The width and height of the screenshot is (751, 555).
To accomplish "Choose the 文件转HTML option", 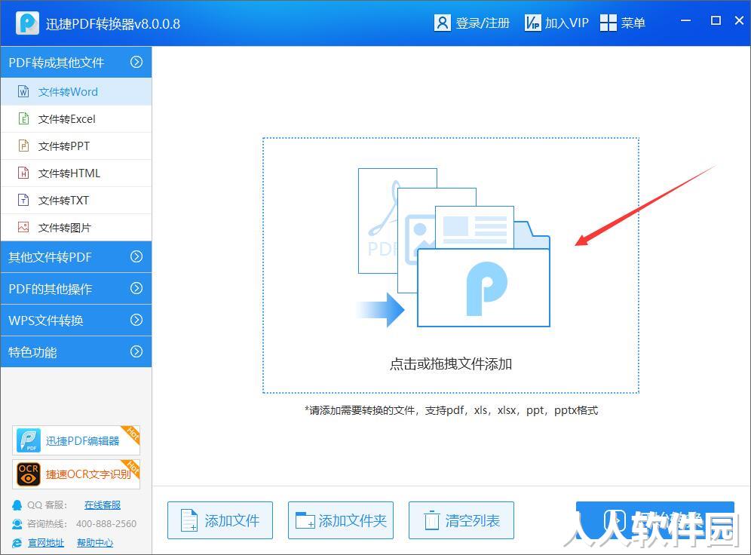I will point(76,173).
